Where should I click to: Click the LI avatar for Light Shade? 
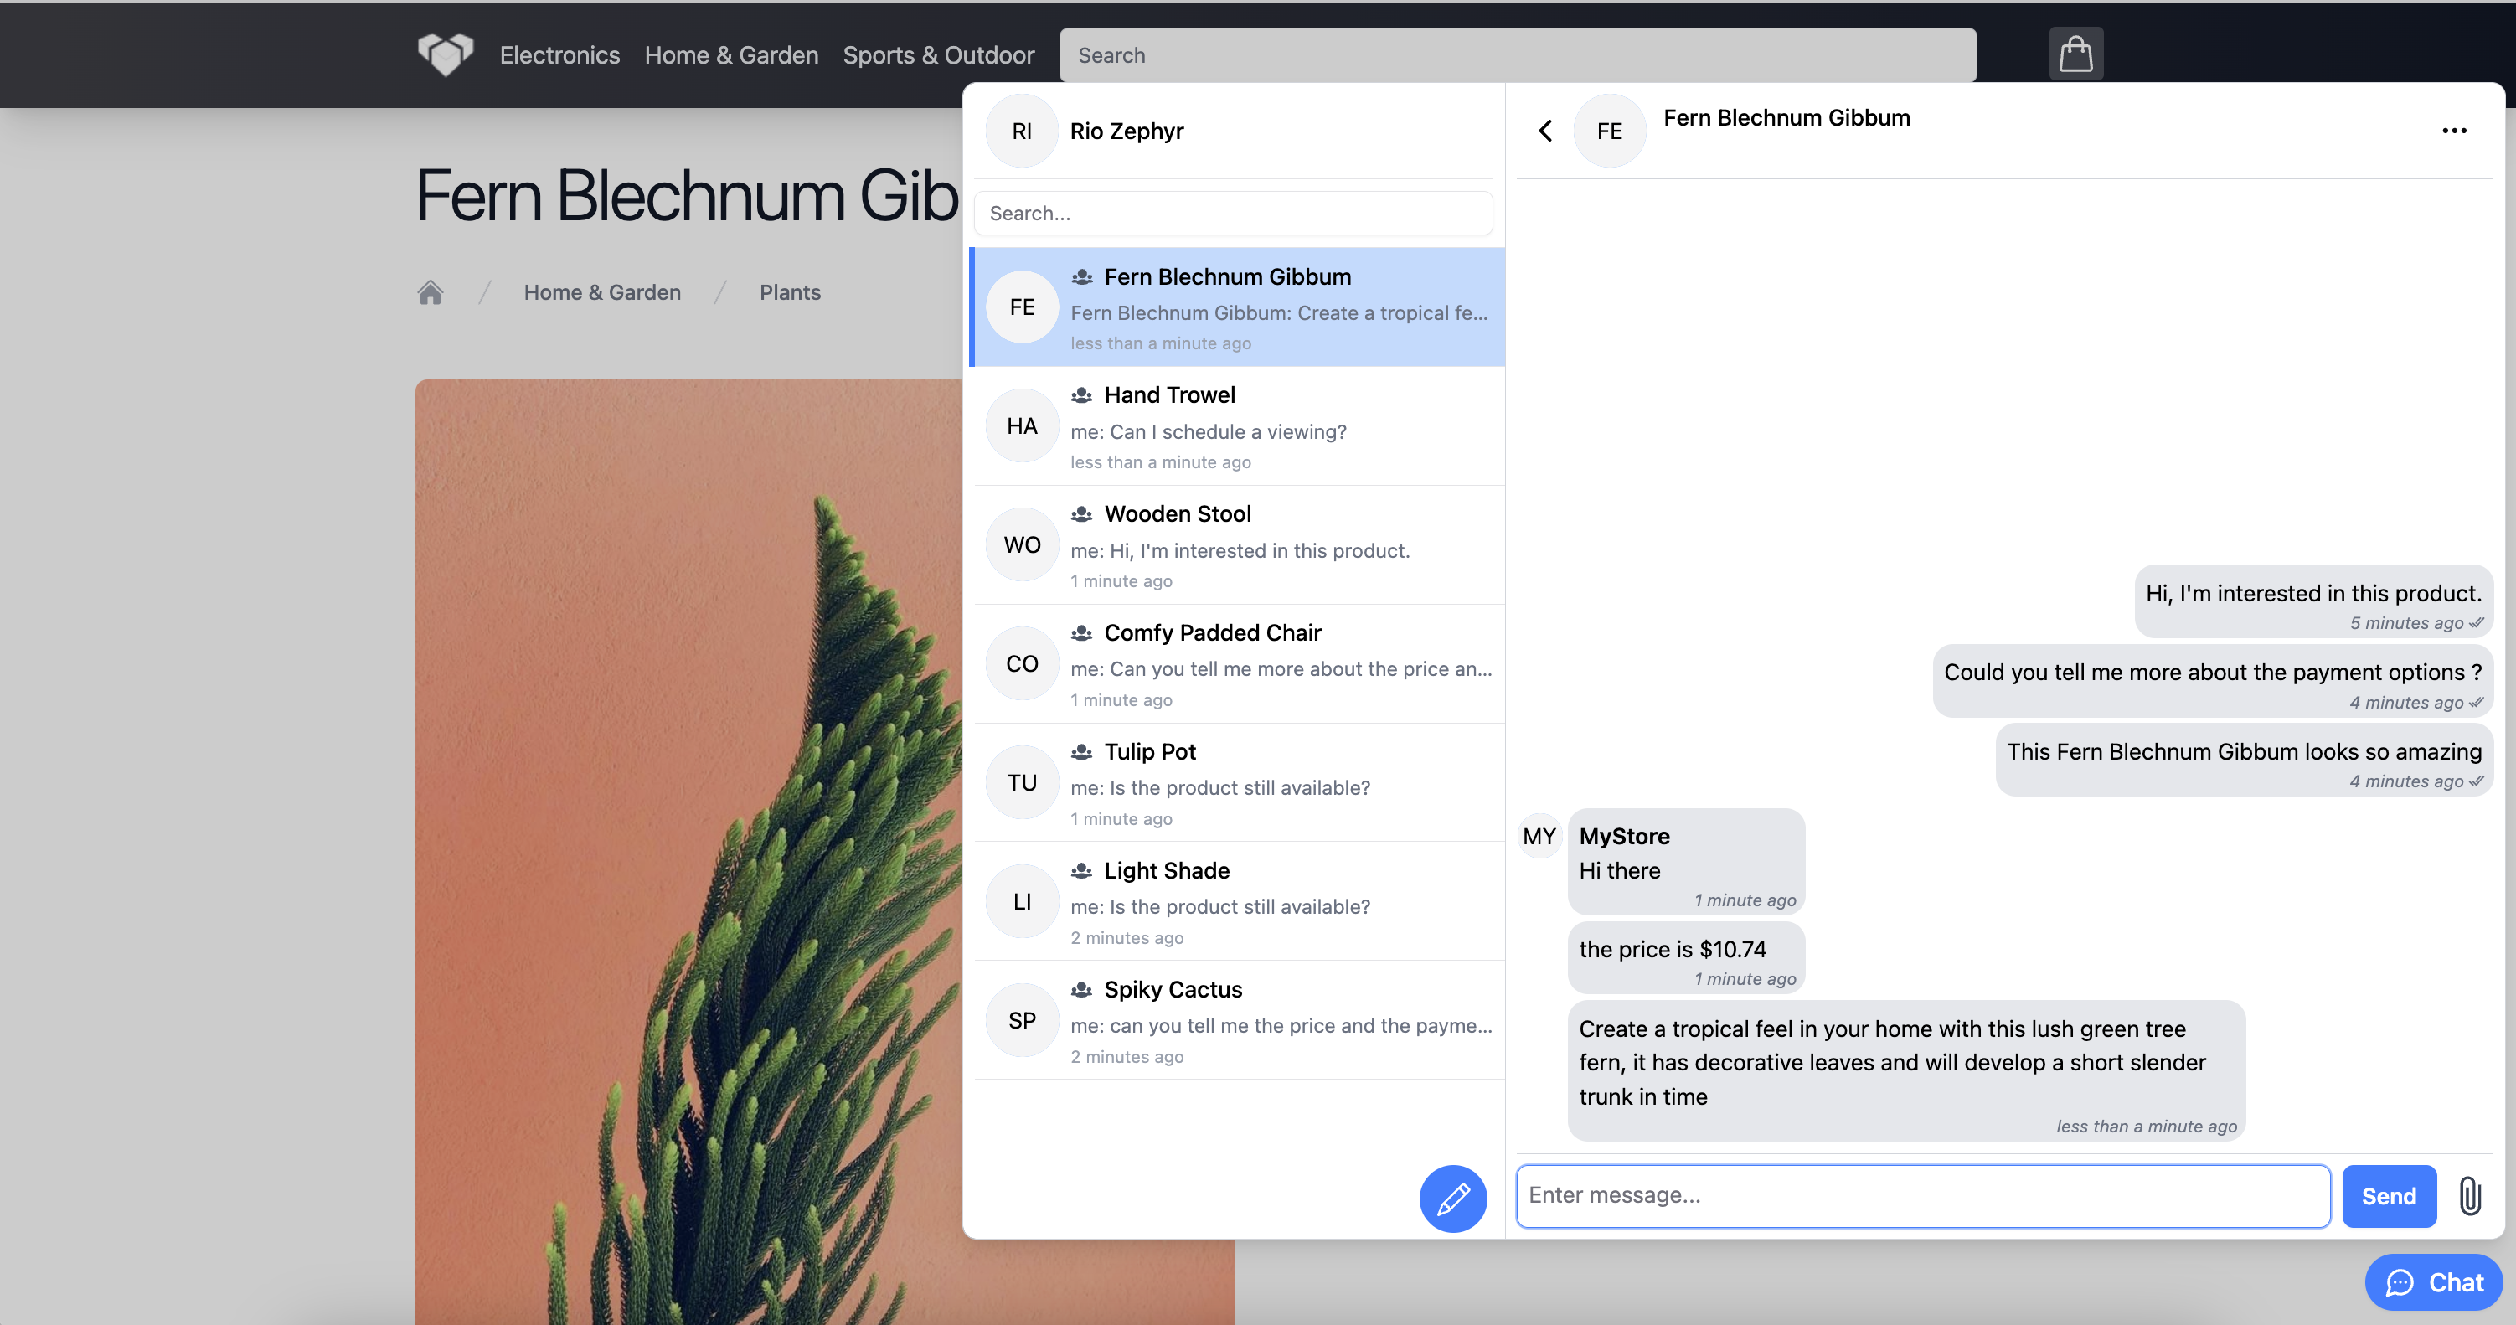(1022, 902)
